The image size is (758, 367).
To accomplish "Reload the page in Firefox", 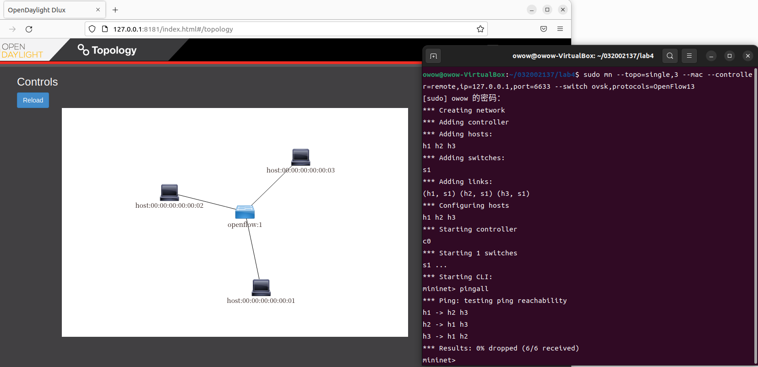I will [x=29, y=29].
